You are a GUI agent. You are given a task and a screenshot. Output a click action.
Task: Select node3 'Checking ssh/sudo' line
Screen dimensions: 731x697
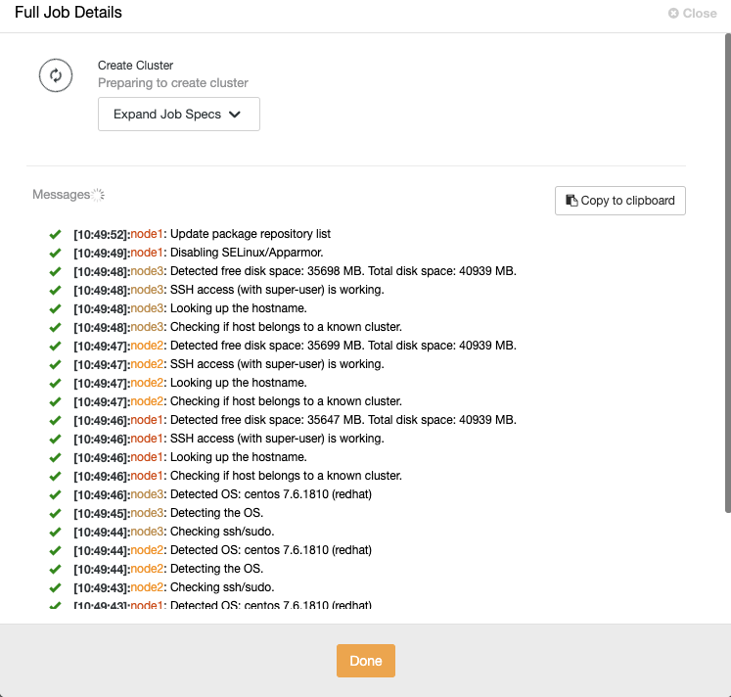[173, 532]
